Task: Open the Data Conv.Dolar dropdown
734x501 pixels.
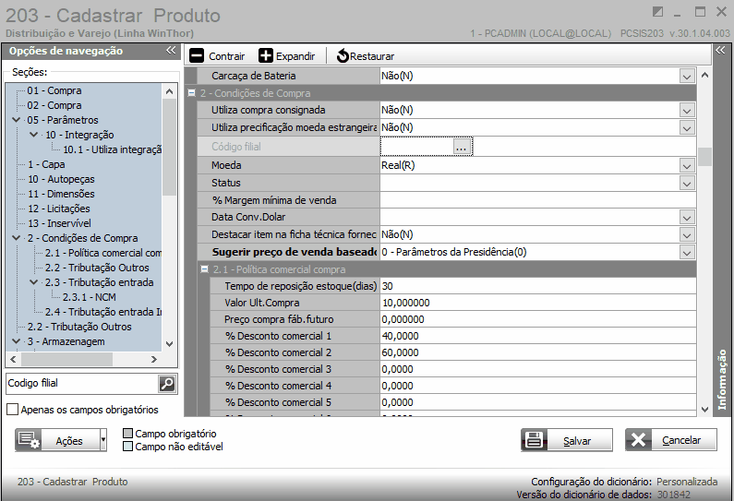Action: pos(687,218)
